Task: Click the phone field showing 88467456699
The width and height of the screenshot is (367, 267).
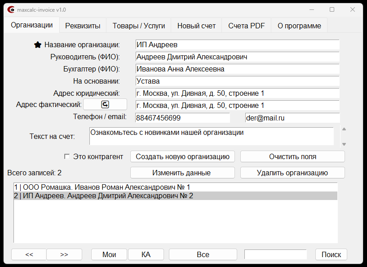Action: point(182,118)
